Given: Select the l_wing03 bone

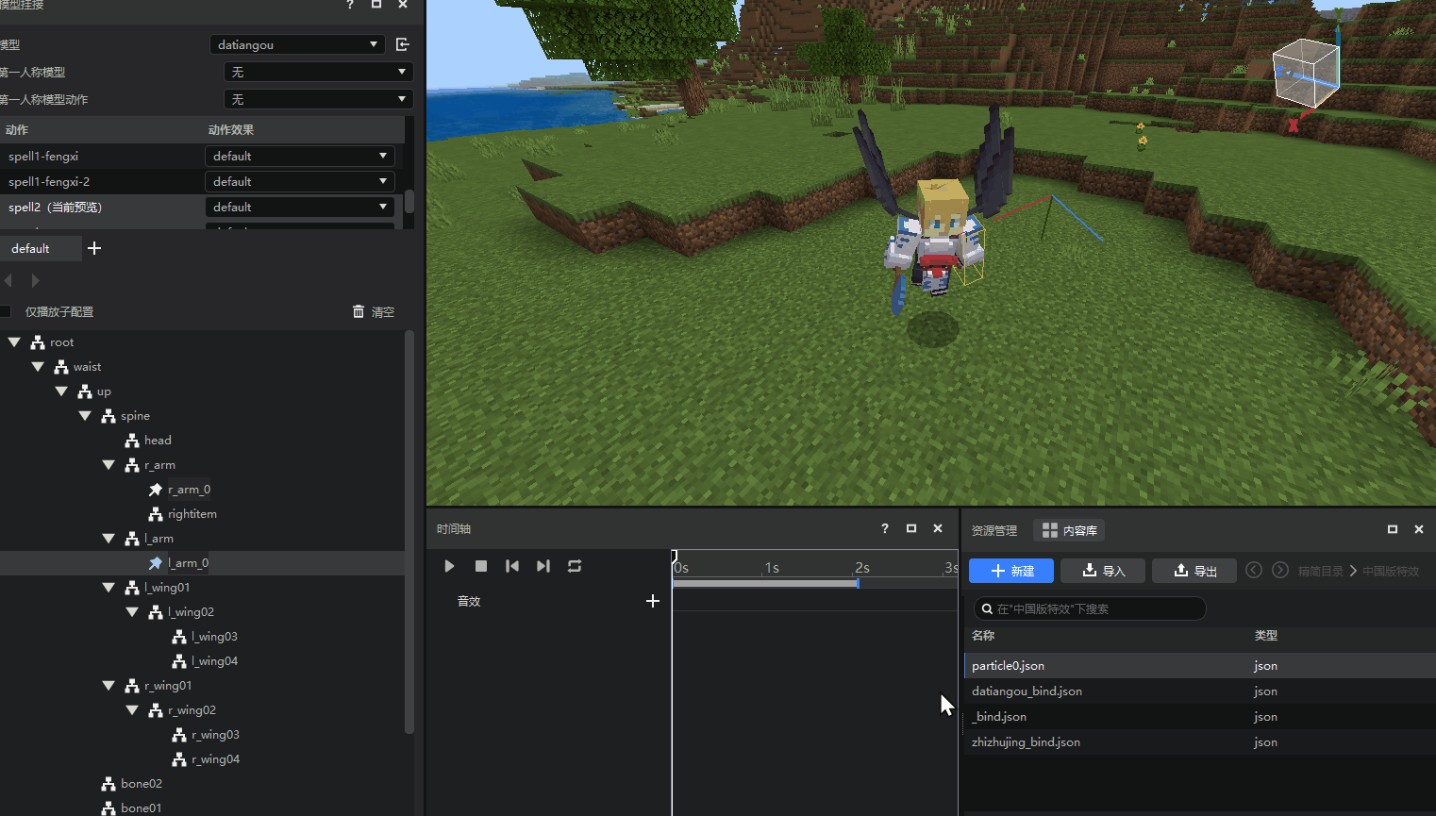Looking at the screenshot, I should [x=214, y=637].
